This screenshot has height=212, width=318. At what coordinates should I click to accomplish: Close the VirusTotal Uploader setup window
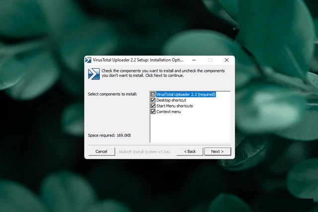point(227,60)
